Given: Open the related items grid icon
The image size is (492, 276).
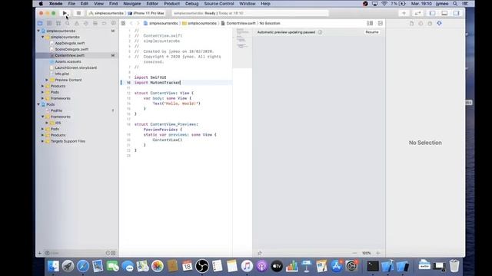Looking at the screenshot, I should pyautogui.click(x=123, y=24).
